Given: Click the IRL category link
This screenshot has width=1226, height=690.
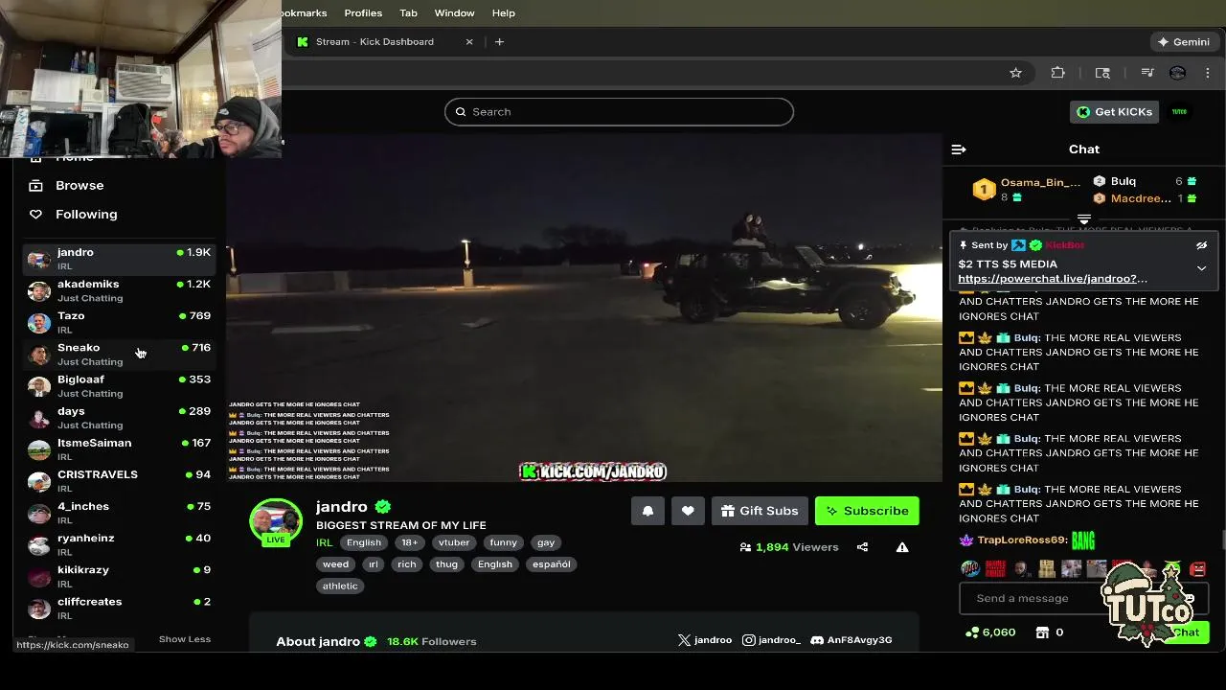Looking at the screenshot, I should point(324,542).
